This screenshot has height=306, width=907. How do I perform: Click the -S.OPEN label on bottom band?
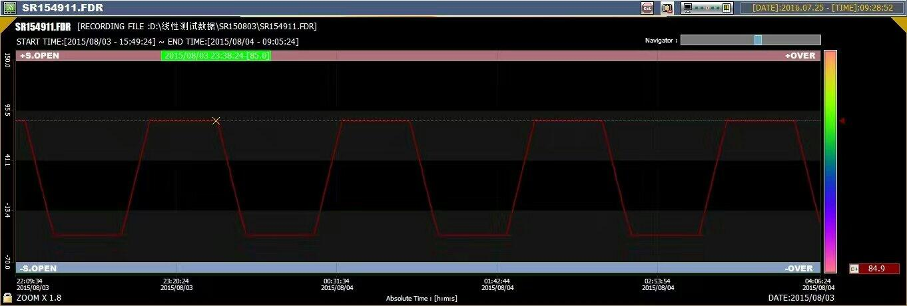tap(38, 268)
